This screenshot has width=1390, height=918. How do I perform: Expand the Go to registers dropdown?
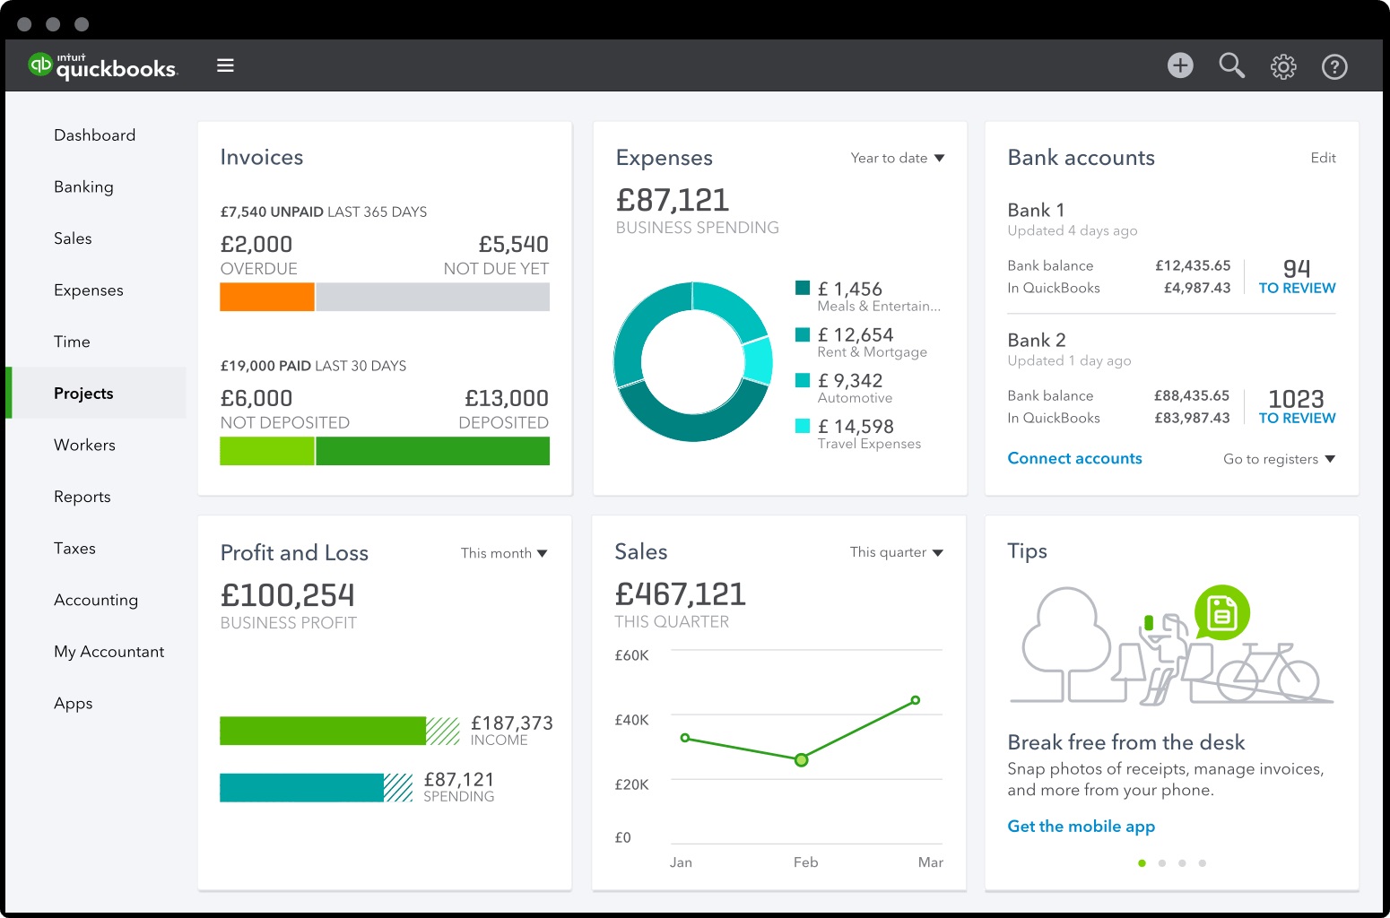click(1279, 458)
